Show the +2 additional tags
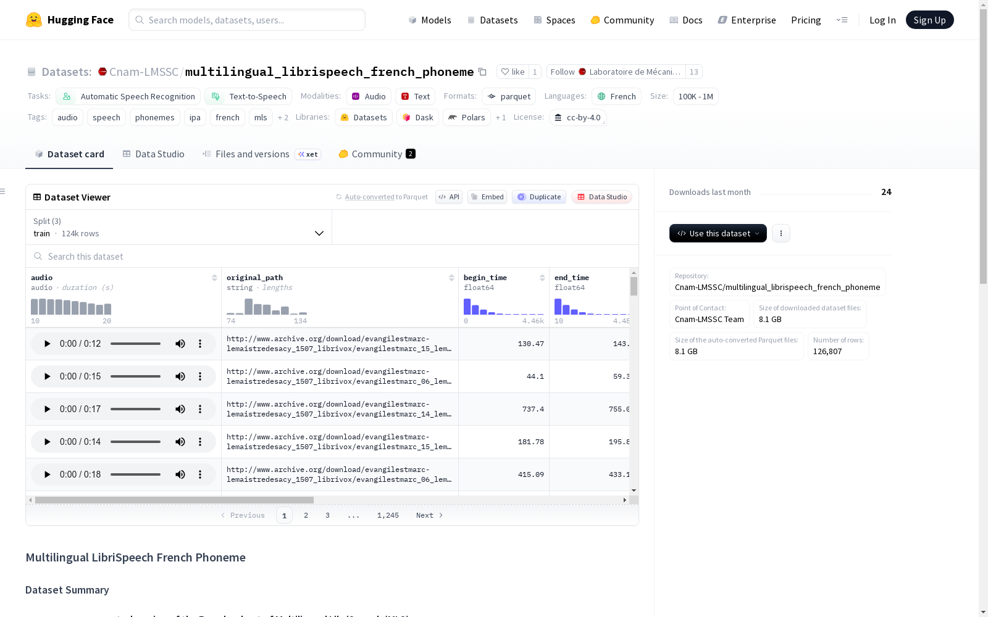Screen dimensions: 988x617 click(283, 117)
